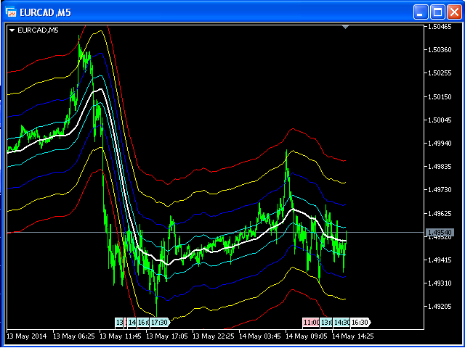Select the 16:0 event marker on 13 May
This screenshot has width=465, height=348.
click(x=143, y=322)
